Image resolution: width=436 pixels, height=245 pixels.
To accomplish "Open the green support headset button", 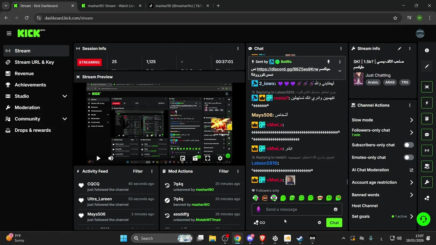I will pyautogui.click(x=423, y=218).
